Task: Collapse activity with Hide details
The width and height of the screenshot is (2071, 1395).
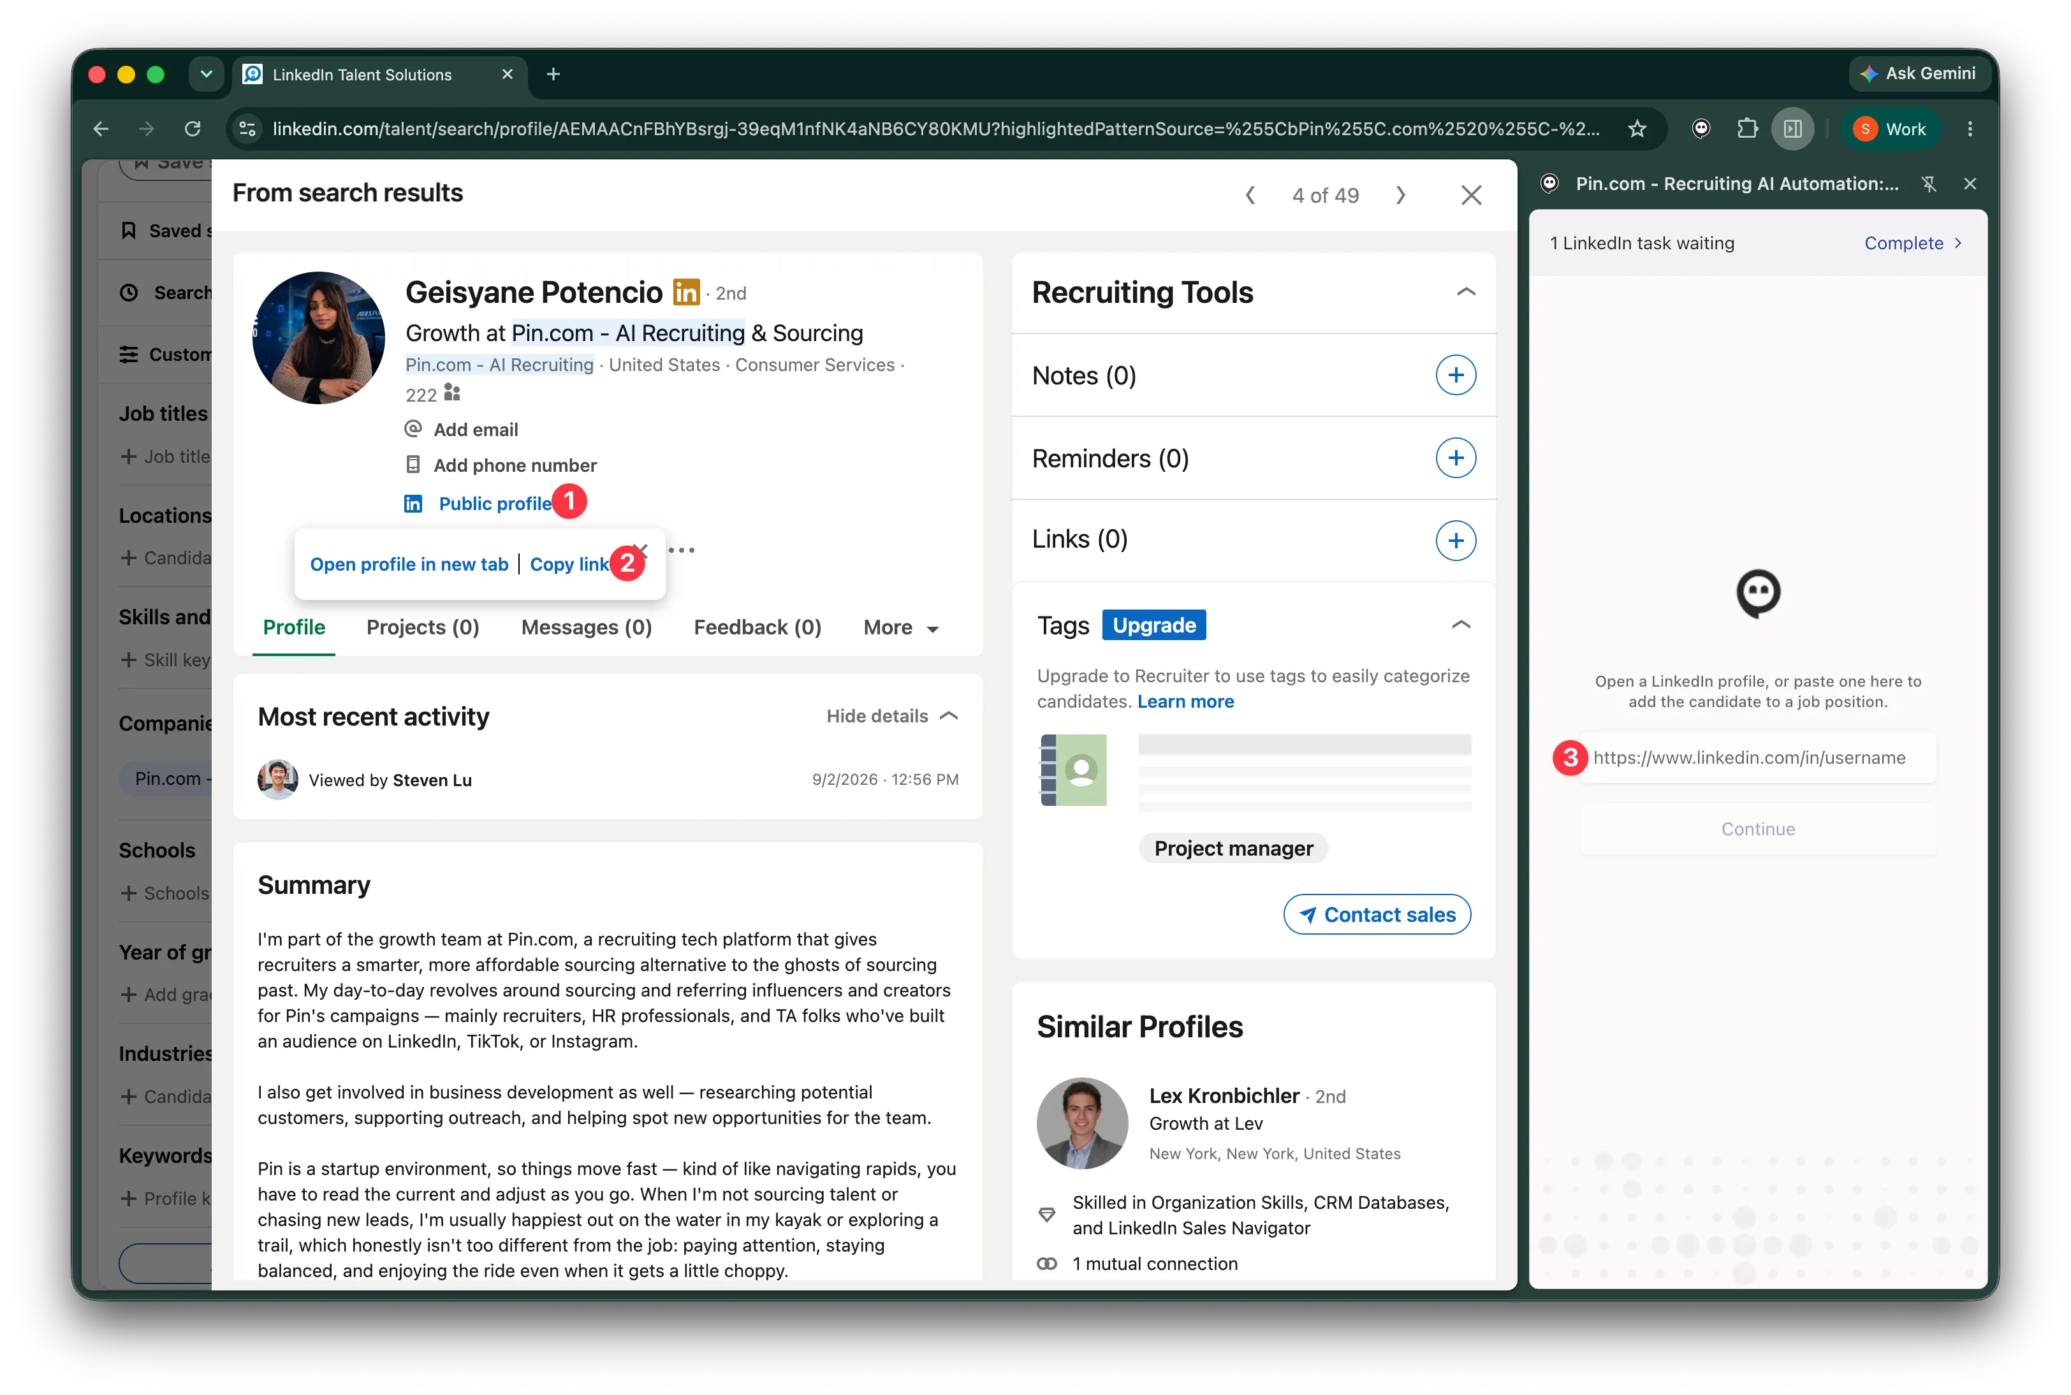Action: tap(892, 716)
